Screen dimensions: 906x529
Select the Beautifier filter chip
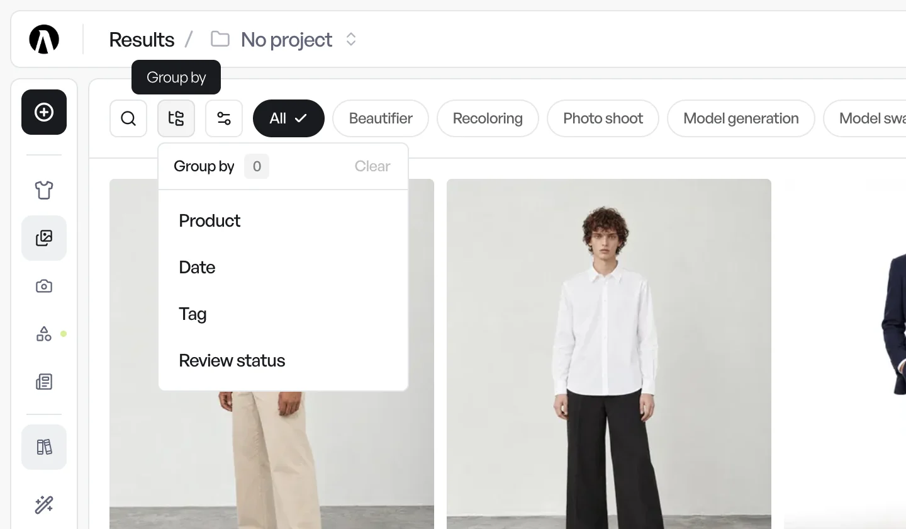point(381,118)
